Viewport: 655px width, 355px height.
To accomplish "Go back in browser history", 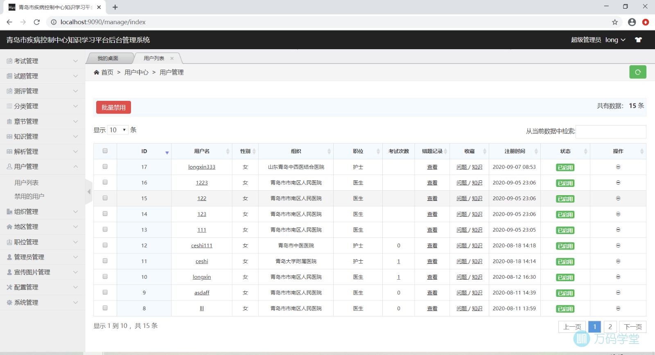I will pos(9,22).
